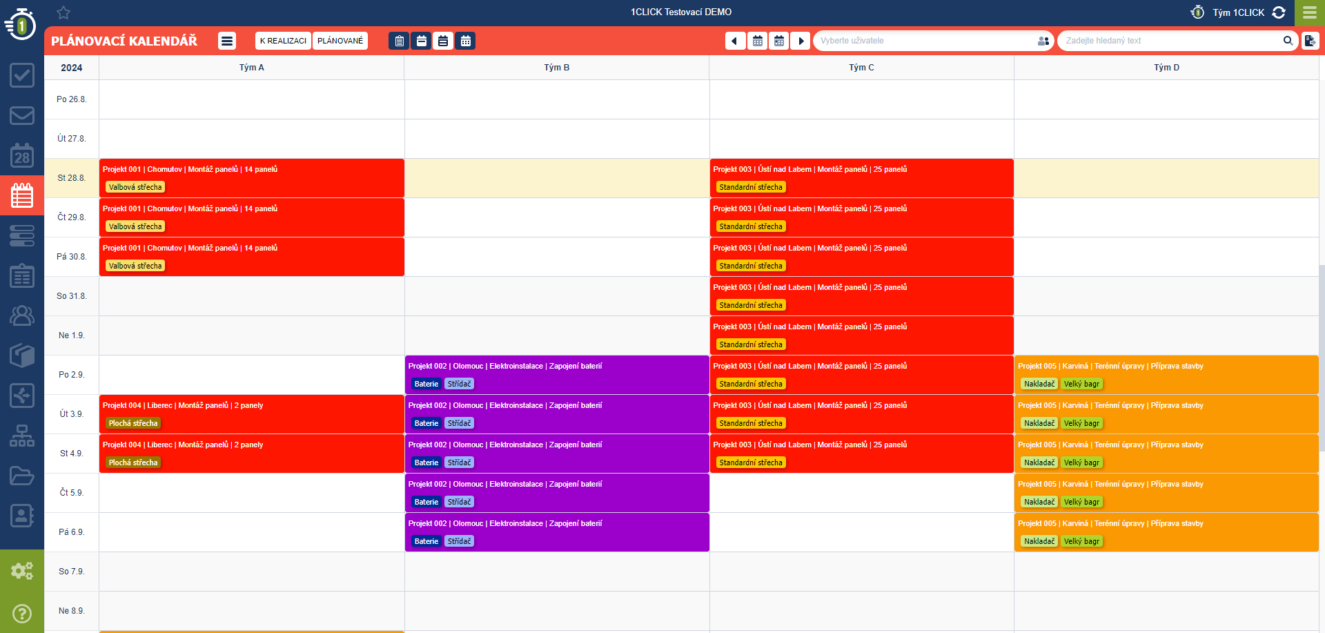Click the Ne 8.9. date label

[x=72, y=611]
